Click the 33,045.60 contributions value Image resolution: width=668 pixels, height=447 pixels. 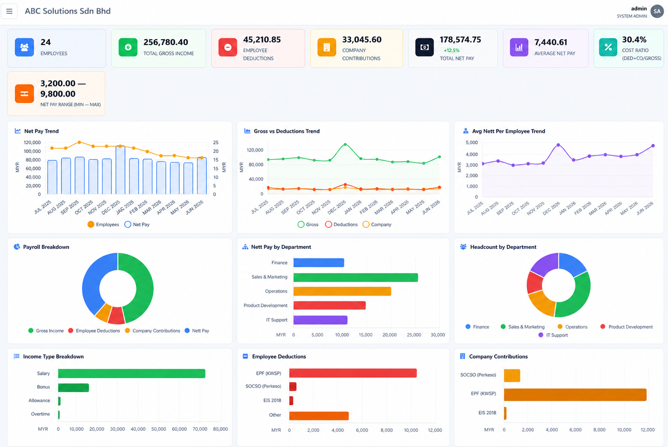coord(362,40)
